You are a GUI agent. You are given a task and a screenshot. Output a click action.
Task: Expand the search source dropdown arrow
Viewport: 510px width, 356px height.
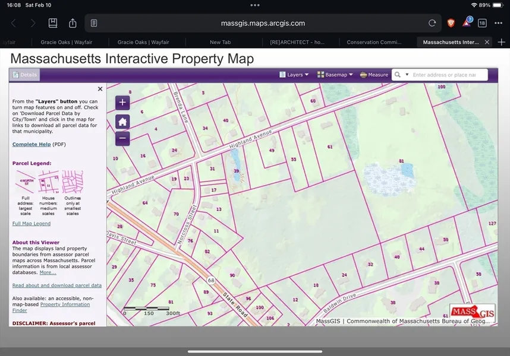(407, 75)
